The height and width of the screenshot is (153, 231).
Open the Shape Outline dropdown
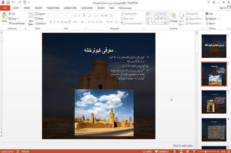point(194,19)
